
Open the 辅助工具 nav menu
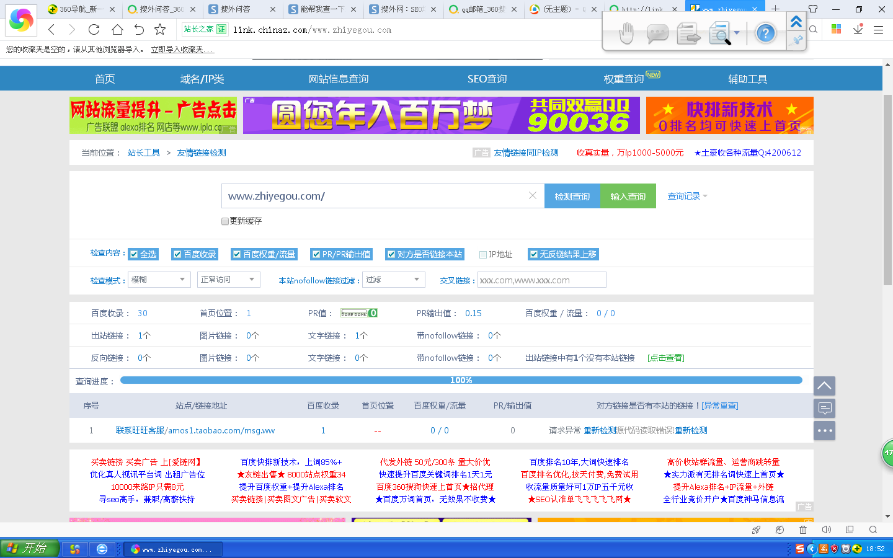point(748,79)
